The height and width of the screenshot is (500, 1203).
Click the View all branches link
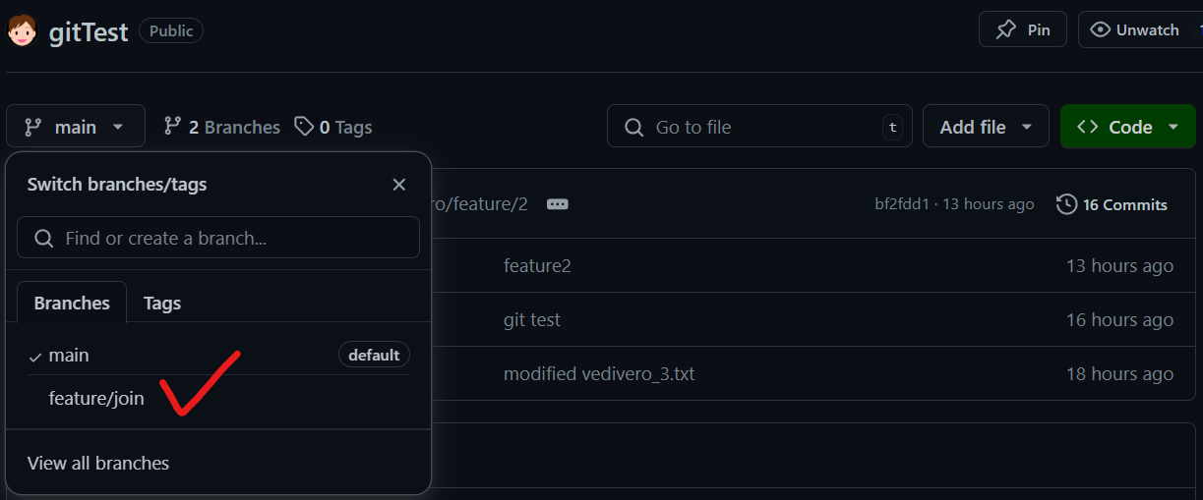click(98, 463)
